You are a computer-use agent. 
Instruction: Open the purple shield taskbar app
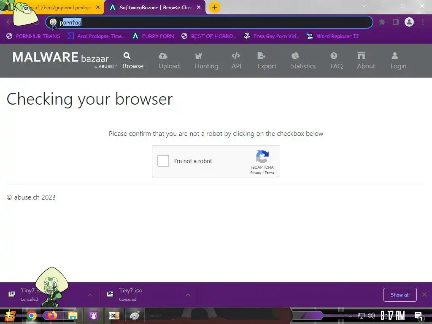click(x=93, y=316)
